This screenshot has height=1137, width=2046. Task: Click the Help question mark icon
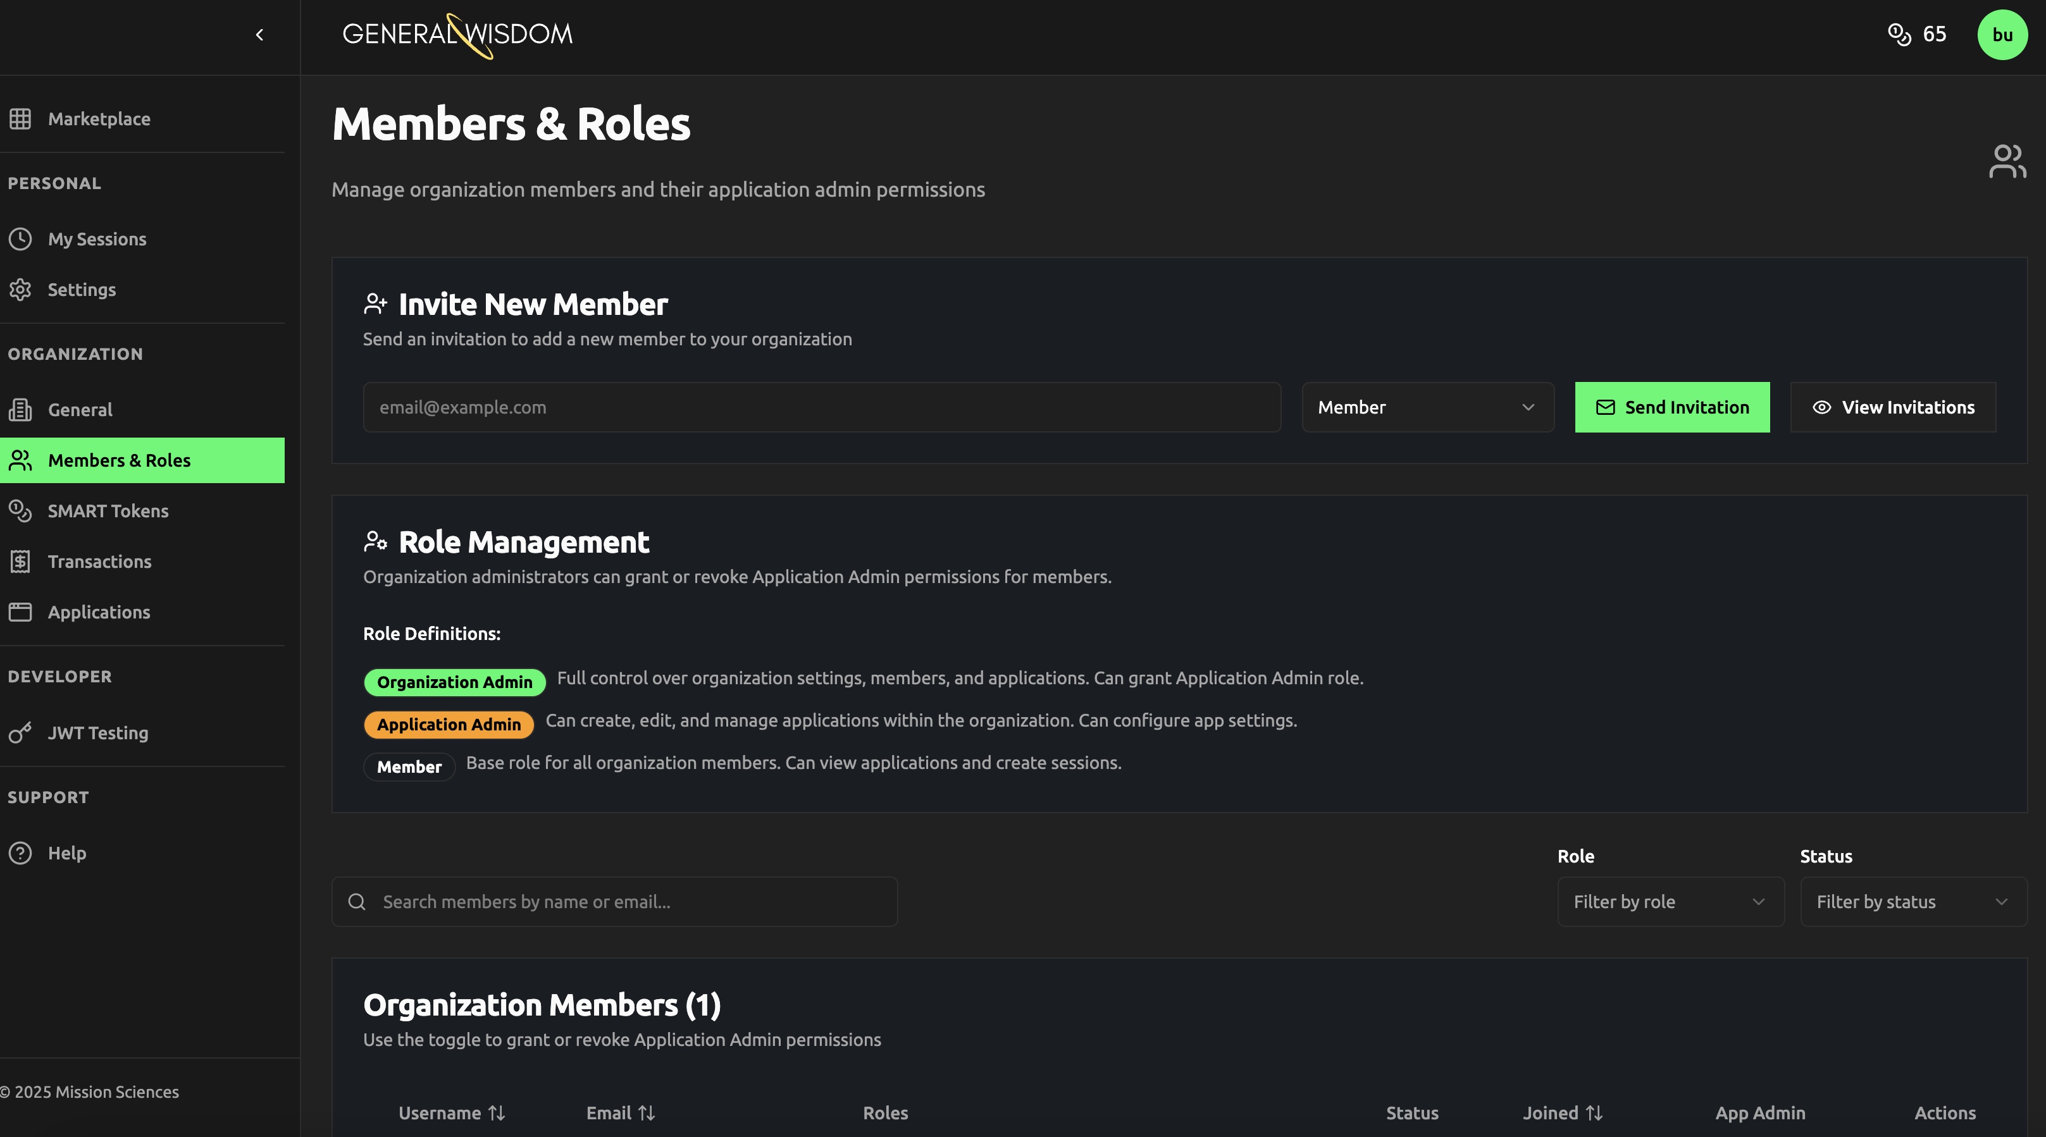(20, 852)
